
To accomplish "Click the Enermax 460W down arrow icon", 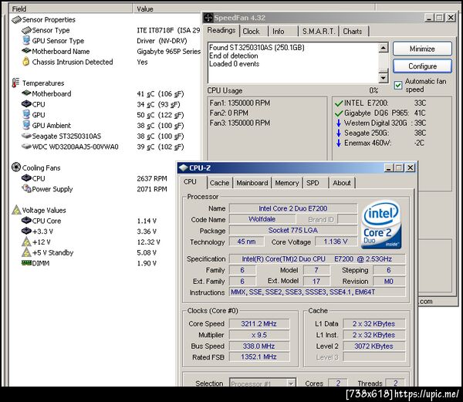I will point(339,144).
